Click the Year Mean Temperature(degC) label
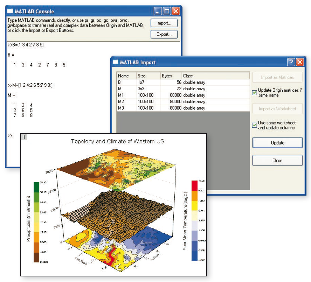This screenshot has width=311, height=282. [x=185, y=221]
